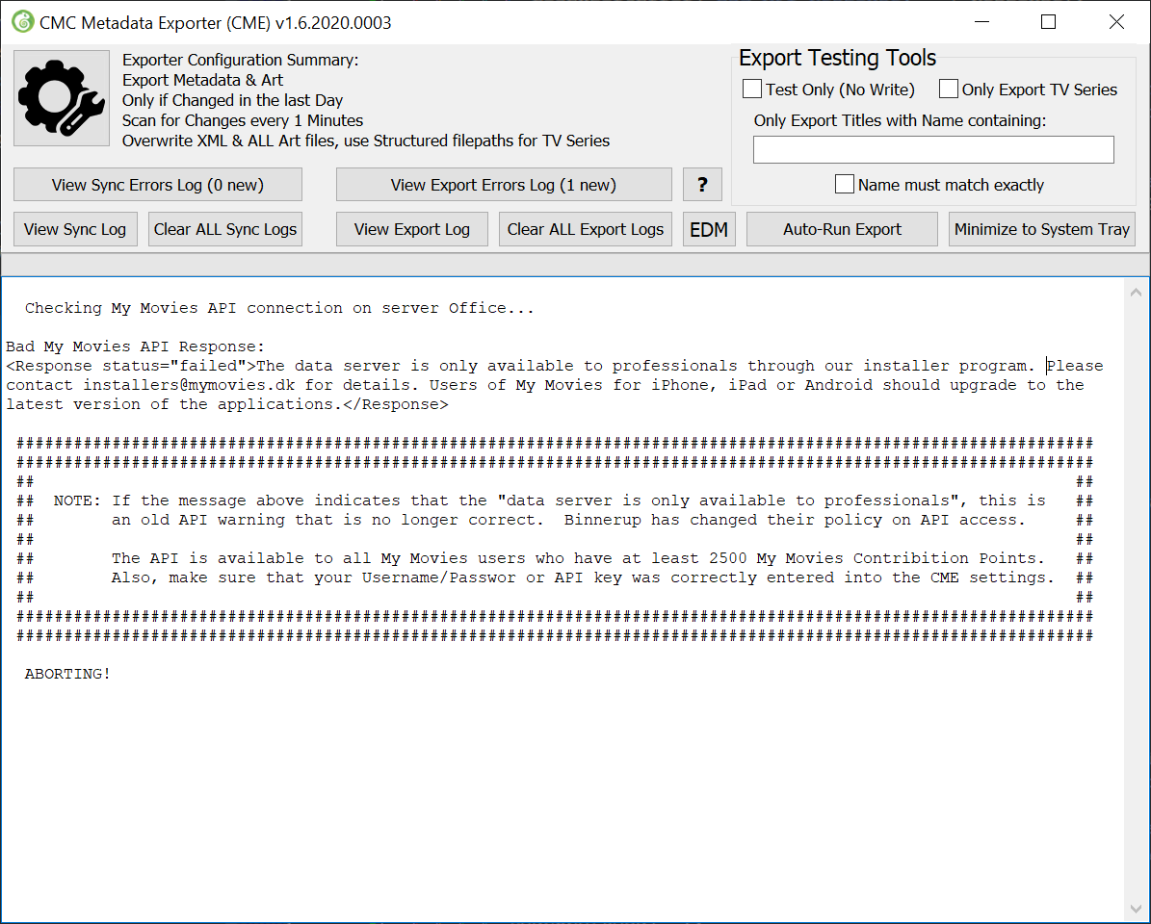The height and width of the screenshot is (924, 1151).
Task: Open exporter configuration via gear-wrench icon
Action: click(62, 98)
